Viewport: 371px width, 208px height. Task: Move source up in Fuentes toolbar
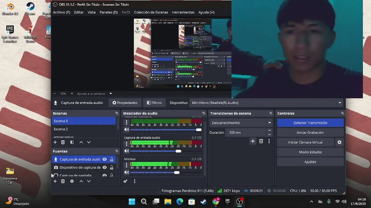(81, 181)
